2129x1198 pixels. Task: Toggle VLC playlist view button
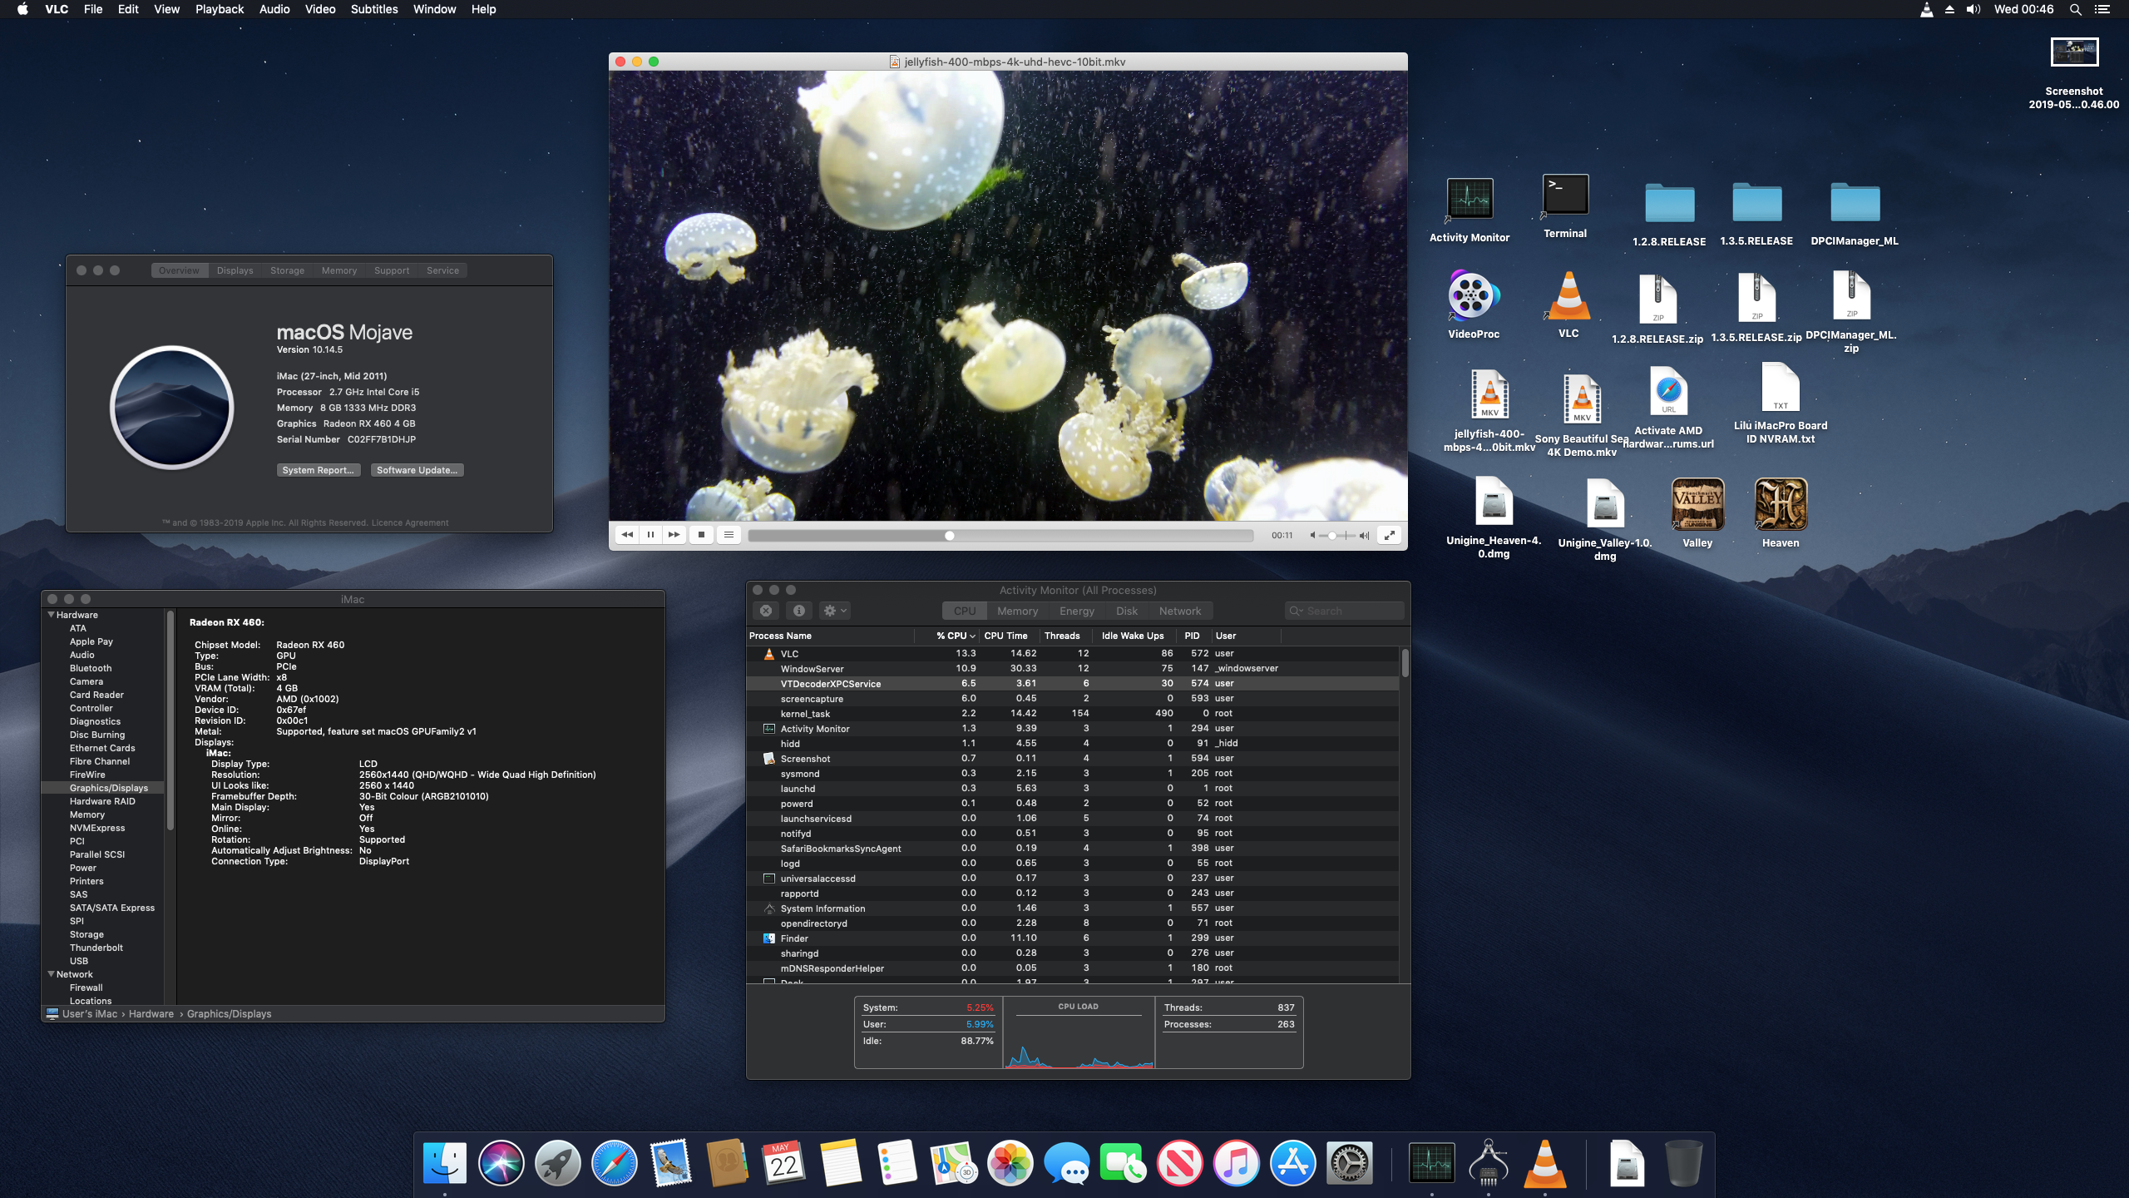click(729, 535)
